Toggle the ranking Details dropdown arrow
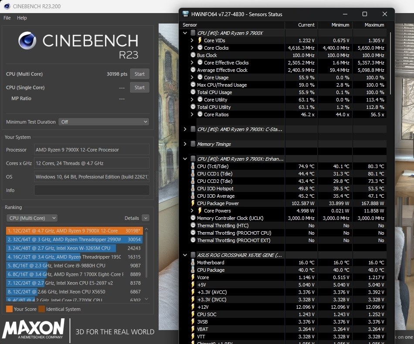 [146, 218]
